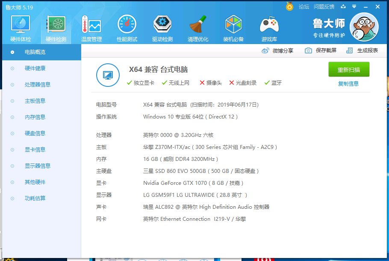Click the 复制信息 copy info link

click(x=348, y=84)
